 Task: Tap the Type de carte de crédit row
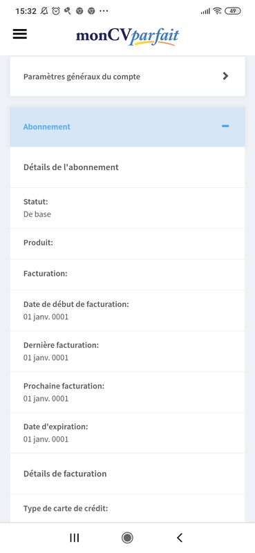[127, 509]
